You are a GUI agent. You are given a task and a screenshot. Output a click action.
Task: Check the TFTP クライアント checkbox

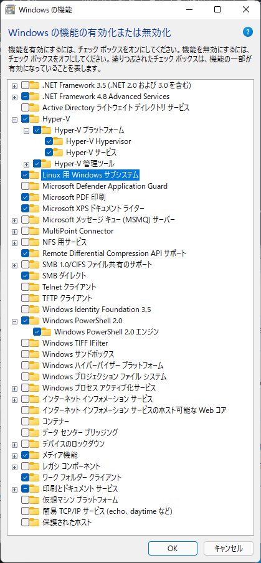coord(26,298)
